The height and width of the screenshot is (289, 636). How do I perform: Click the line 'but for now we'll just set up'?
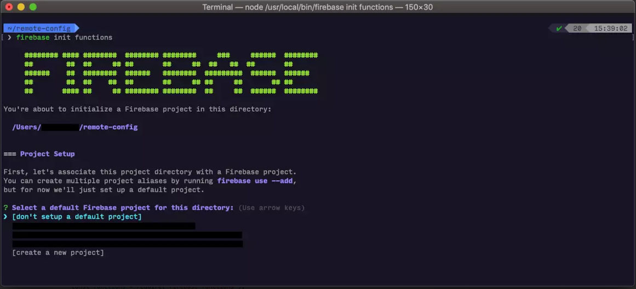pos(104,190)
